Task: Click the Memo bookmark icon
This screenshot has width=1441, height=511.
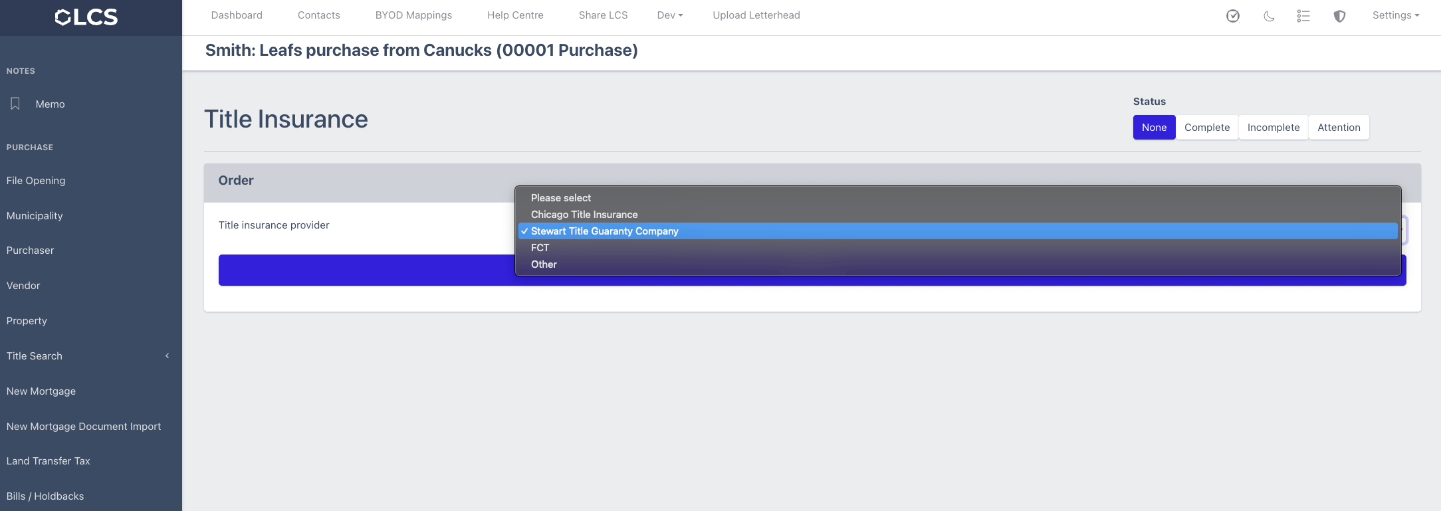Action: coord(15,104)
